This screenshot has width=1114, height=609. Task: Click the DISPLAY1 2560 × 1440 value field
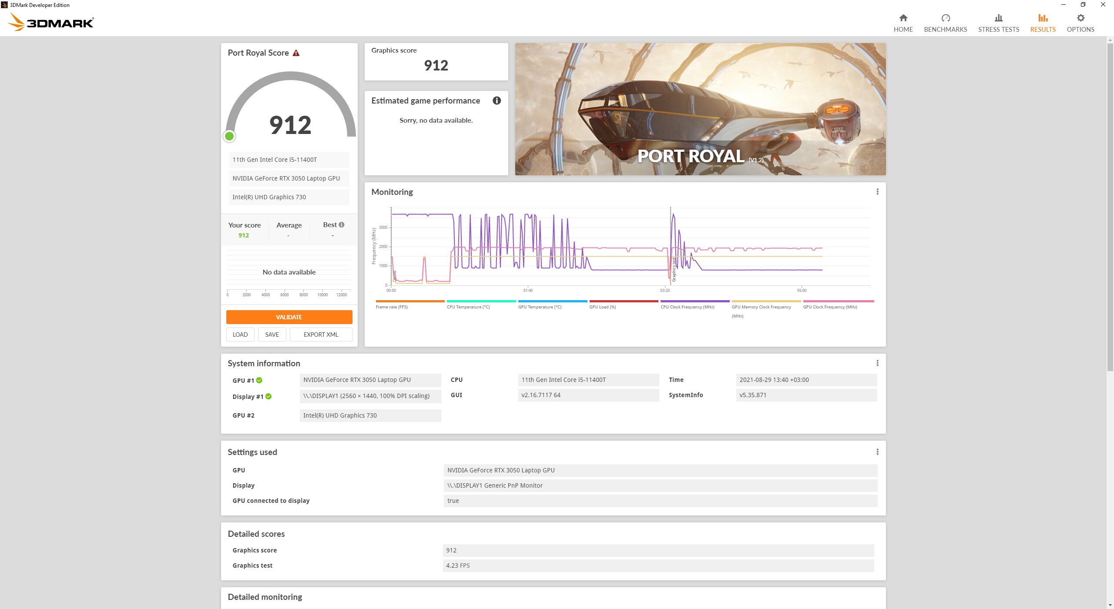coord(370,396)
